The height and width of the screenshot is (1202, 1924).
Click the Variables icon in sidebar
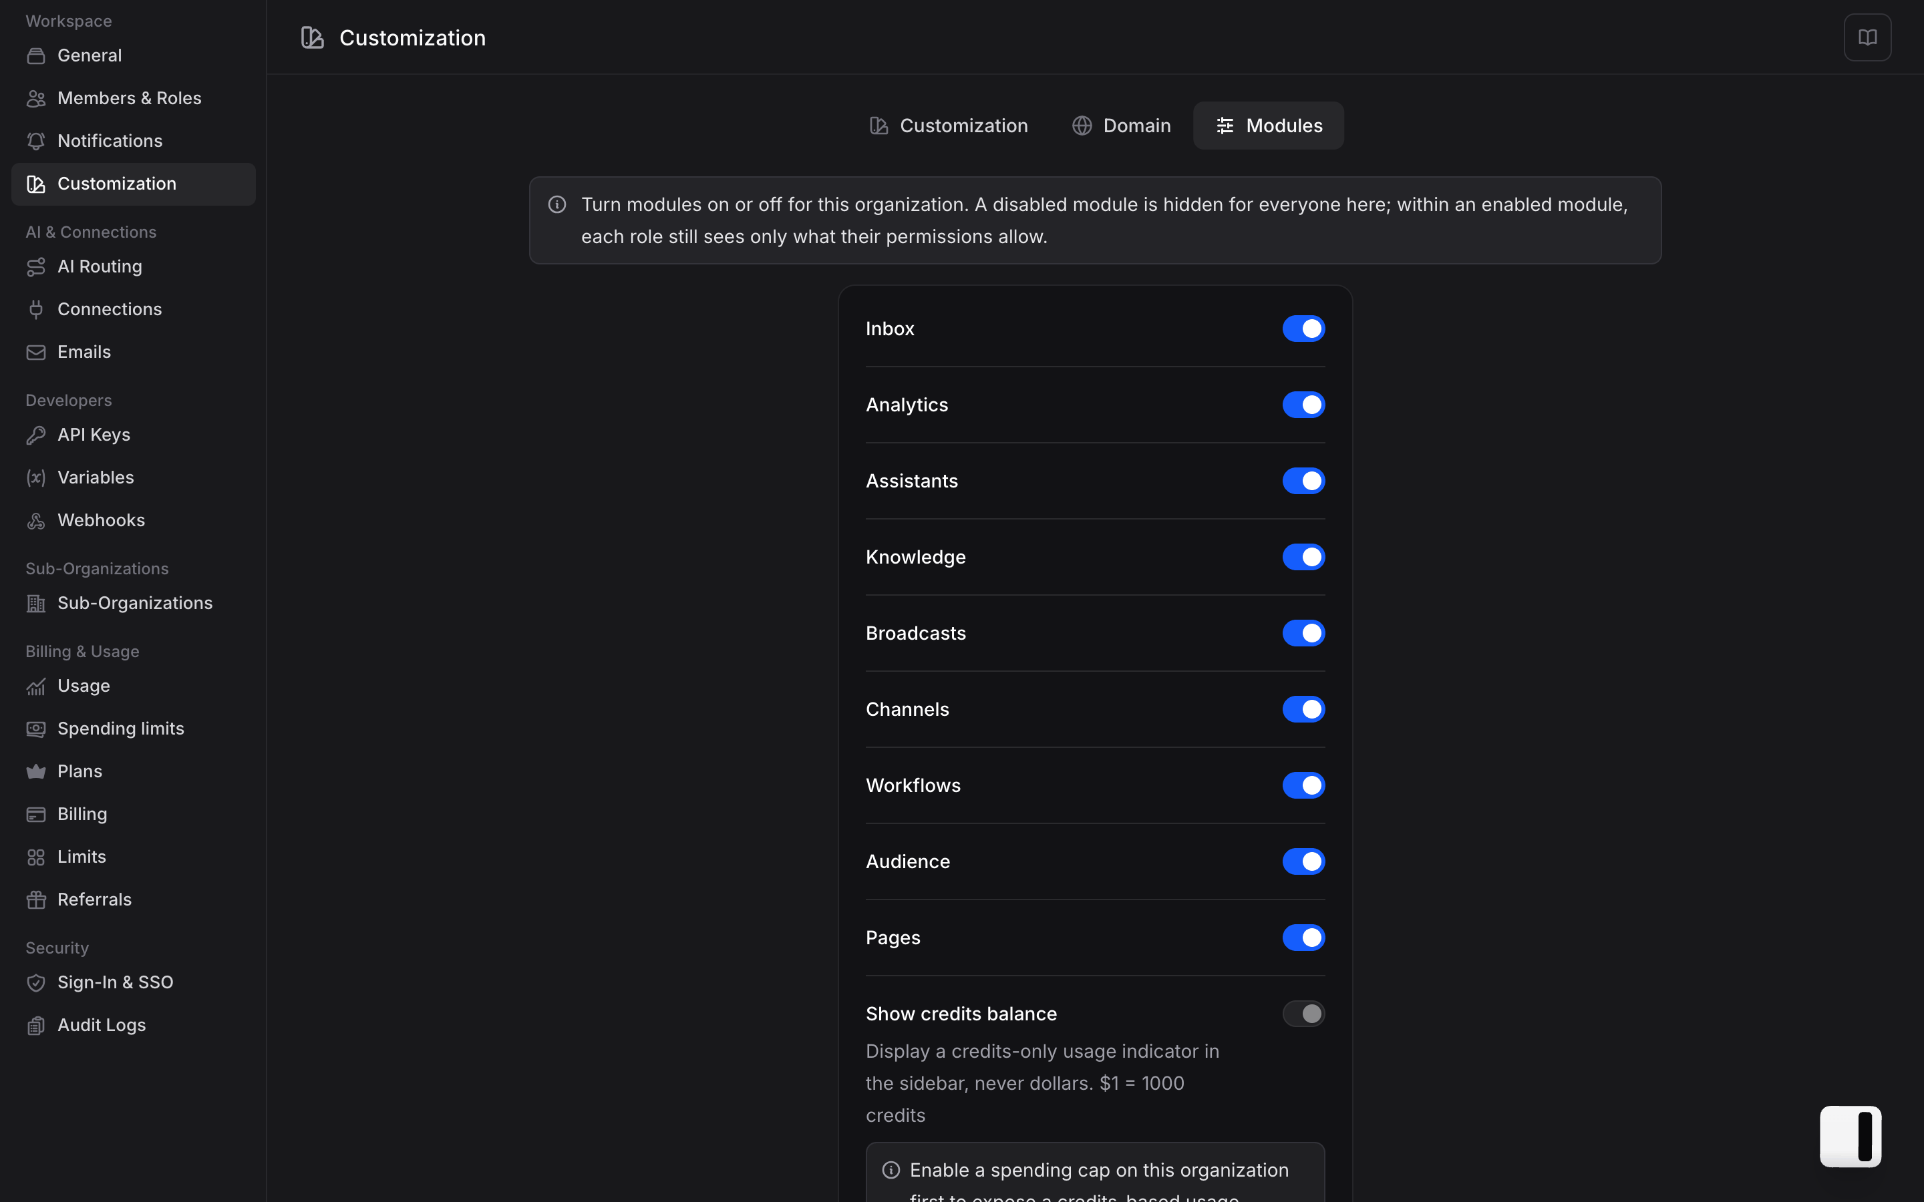pyautogui.click(x=36, y=477)
